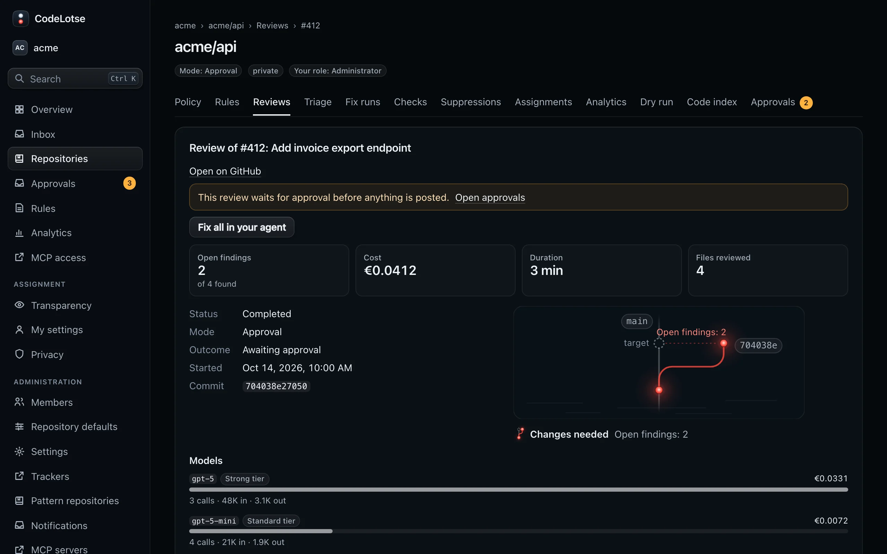887x554 pixels.
Task: Open the Approvals tab with badge 2
Action: (781, 102)
